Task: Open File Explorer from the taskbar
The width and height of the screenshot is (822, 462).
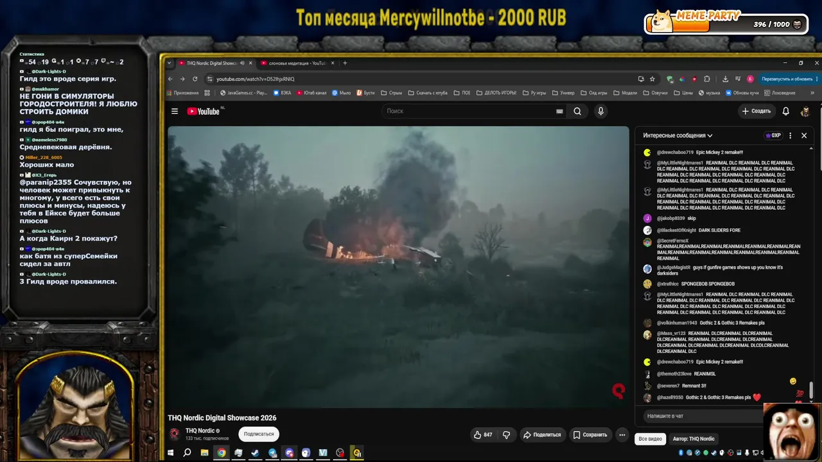Action: 204,453
